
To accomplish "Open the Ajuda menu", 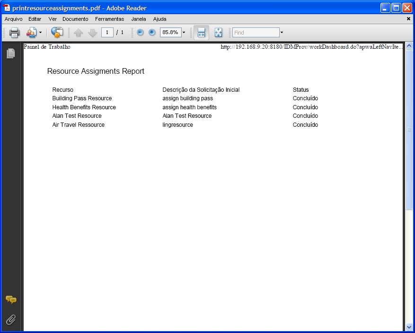I will pos(159,19).
